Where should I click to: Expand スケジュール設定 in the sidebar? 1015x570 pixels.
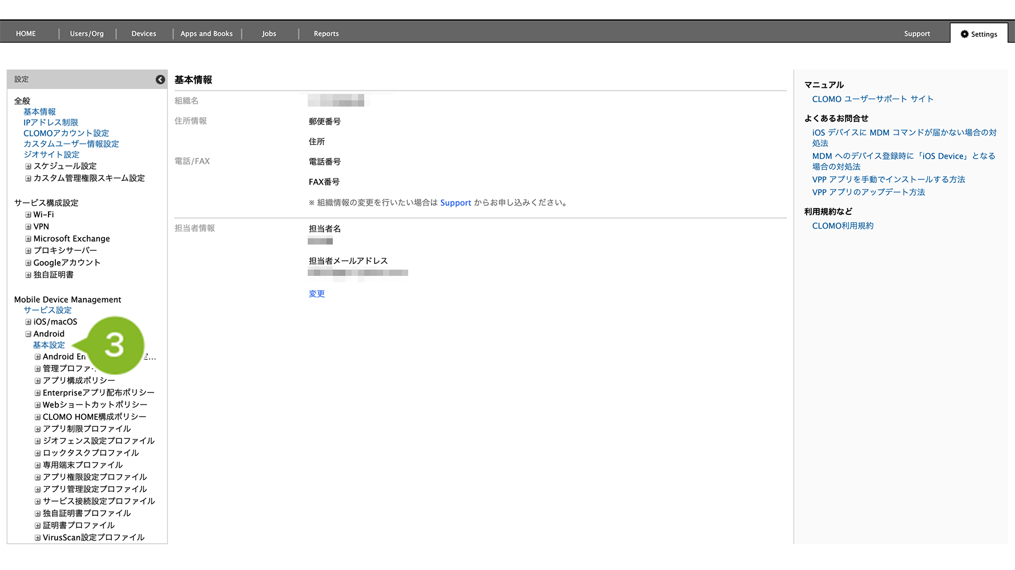[x=28, y=166]
